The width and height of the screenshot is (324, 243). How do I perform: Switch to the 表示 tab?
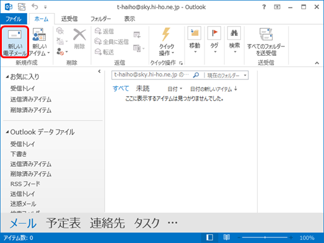[129, 19]
